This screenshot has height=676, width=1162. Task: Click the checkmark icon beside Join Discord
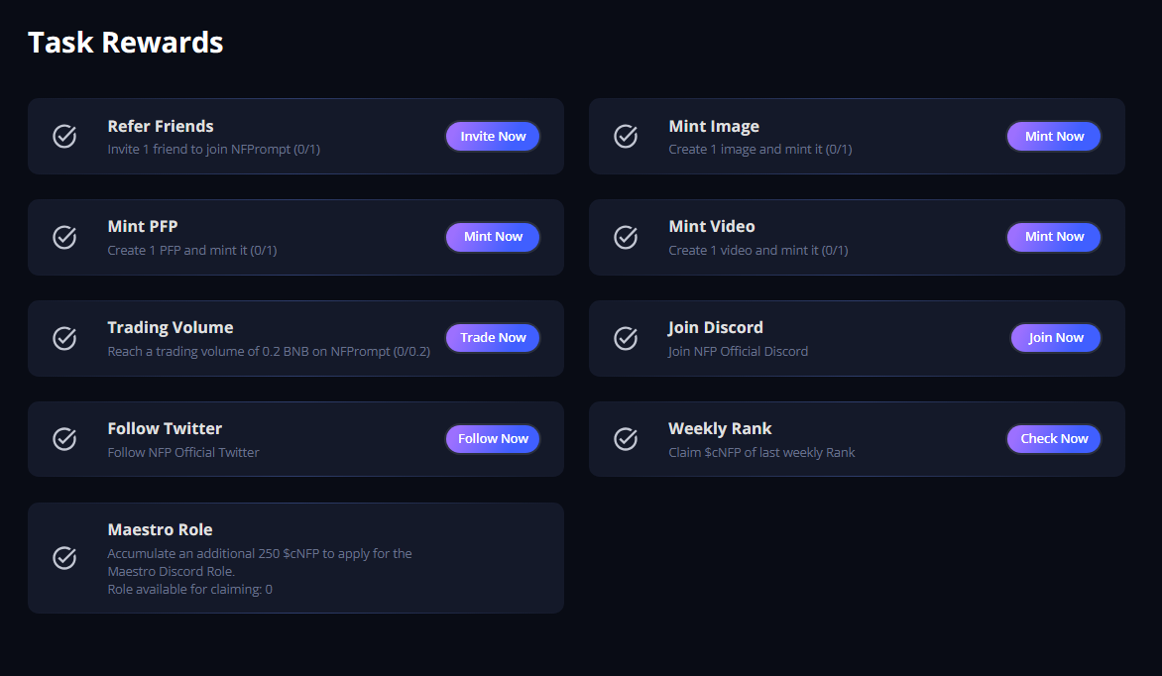626,338
